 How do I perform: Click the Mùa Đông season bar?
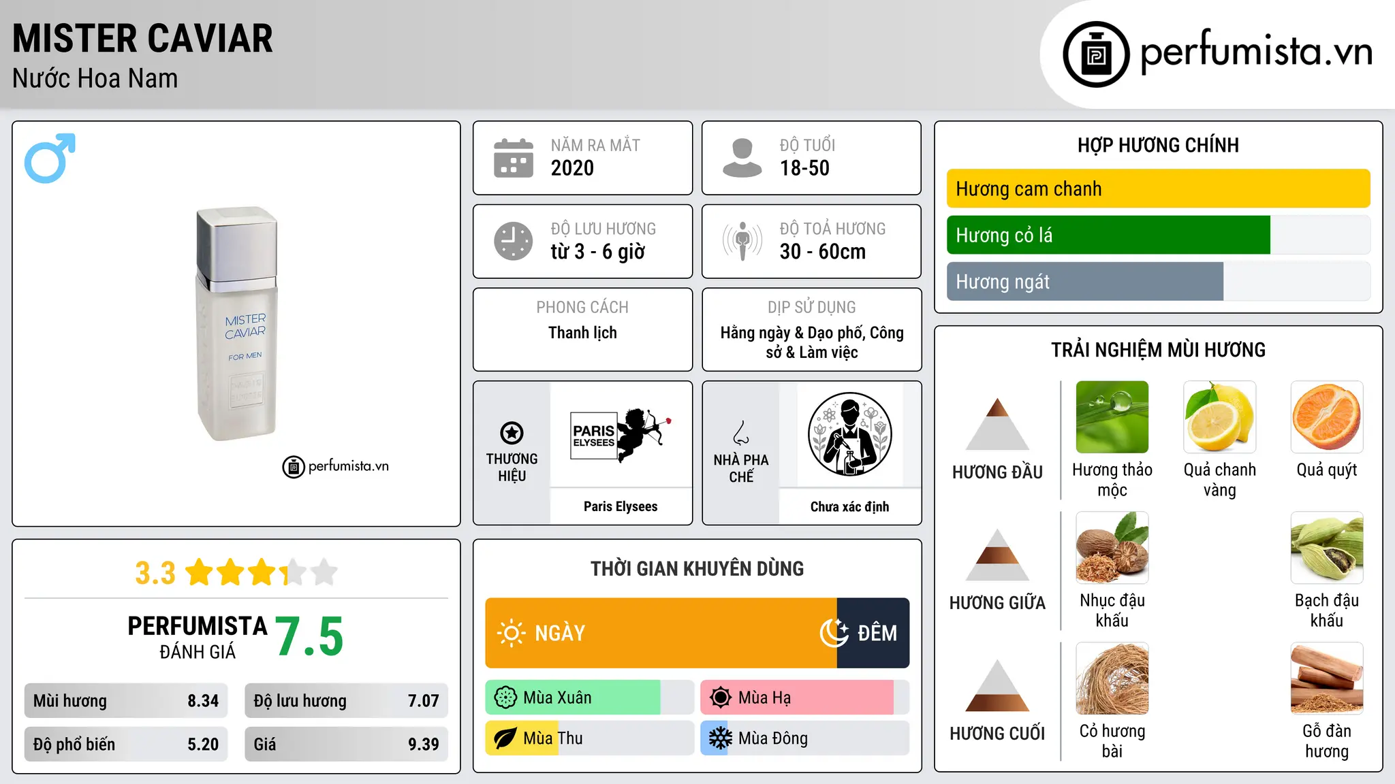(x=804, y=738)
